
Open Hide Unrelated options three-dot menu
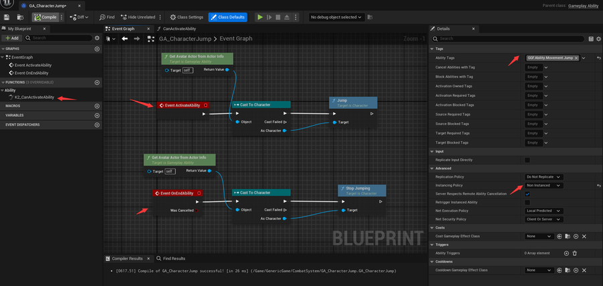tap(159, 17)
